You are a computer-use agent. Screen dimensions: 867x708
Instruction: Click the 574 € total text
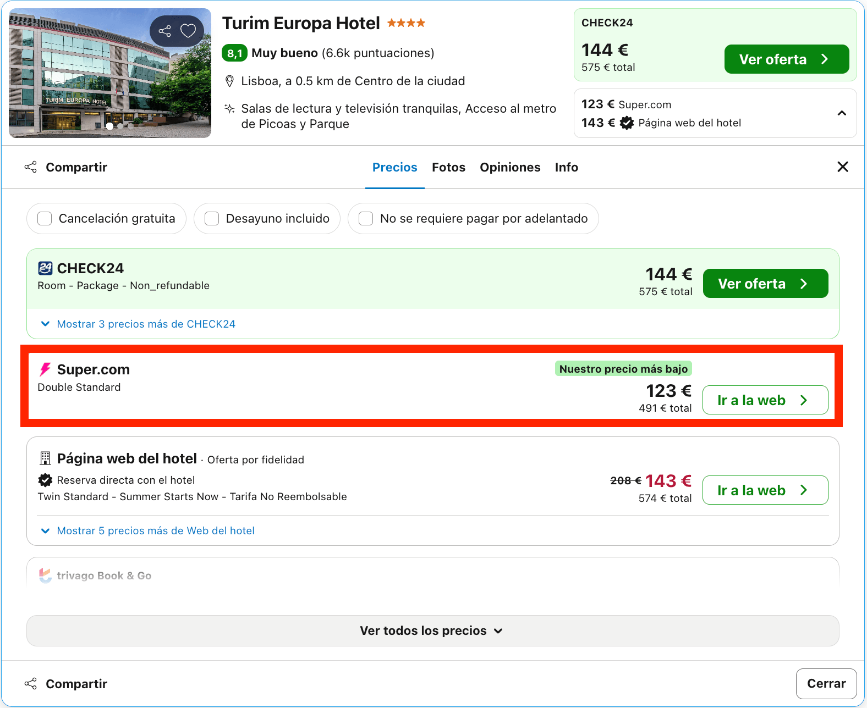(x=665, y=498)
